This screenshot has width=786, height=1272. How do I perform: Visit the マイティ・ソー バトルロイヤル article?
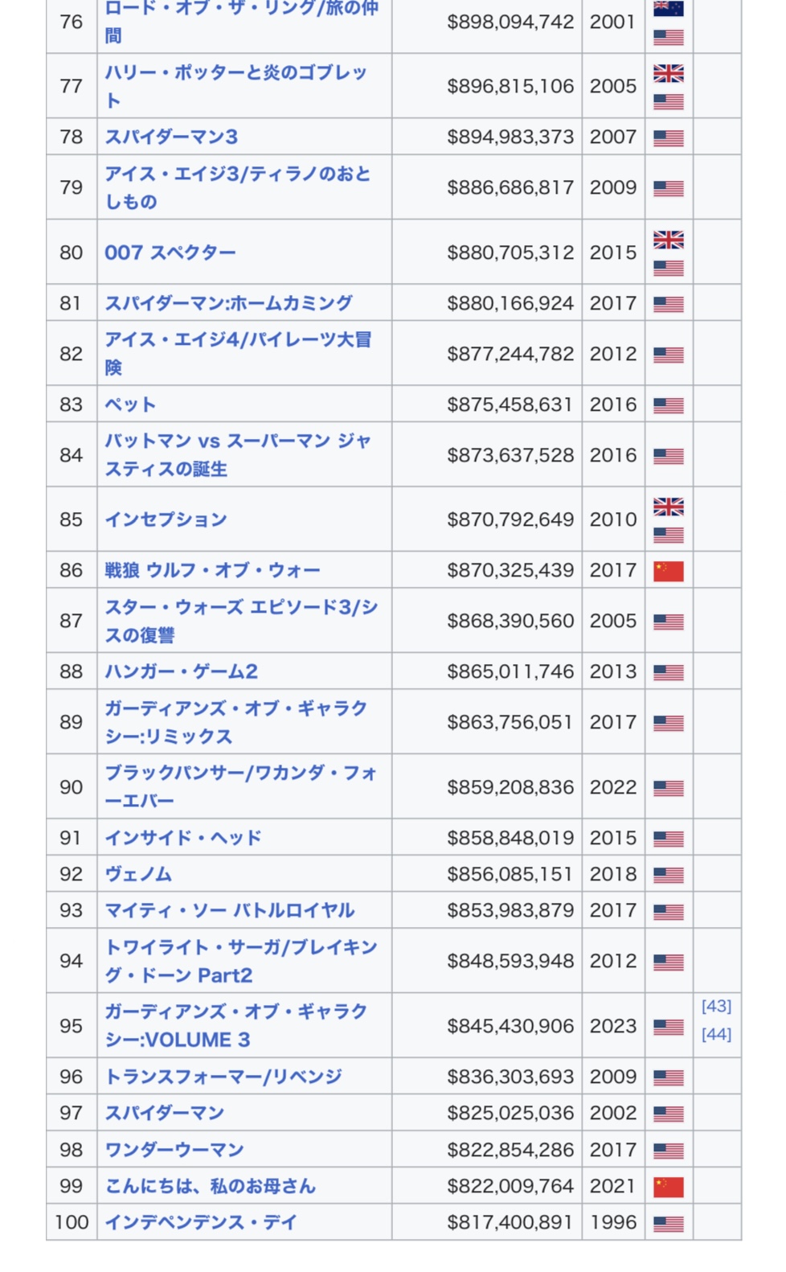[230, 910]
